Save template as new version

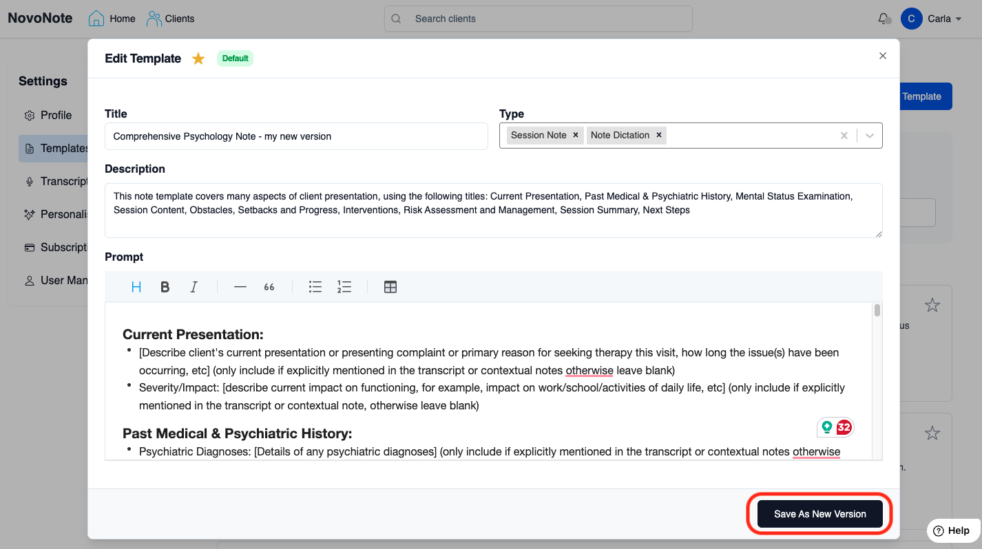819,514
